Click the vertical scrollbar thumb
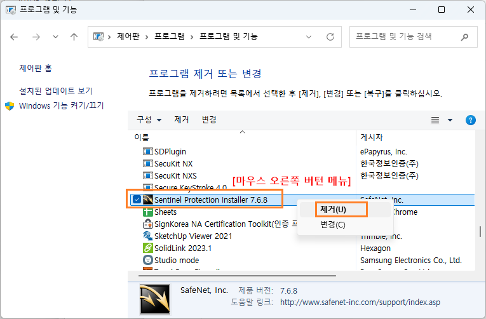Viewport: 486px width, 319px height. (x=480, y=231)
